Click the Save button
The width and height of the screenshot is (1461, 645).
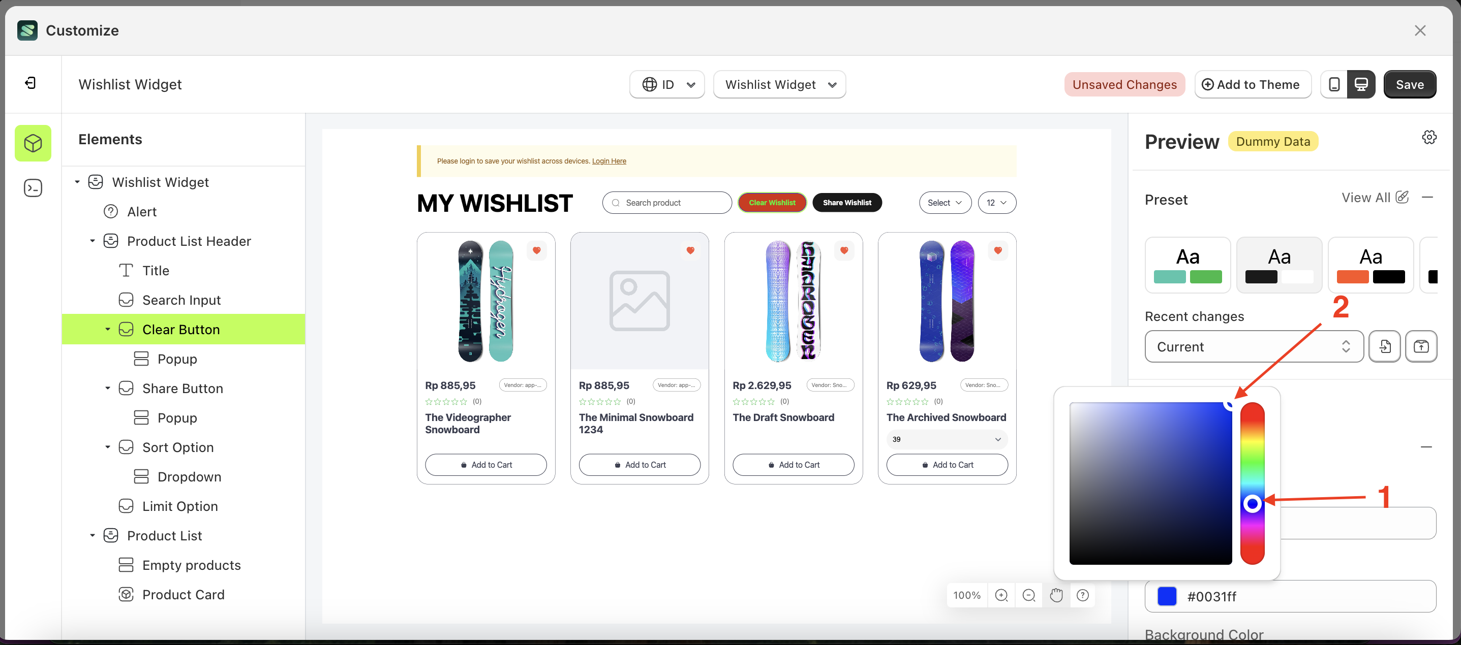pyautogui.click(x=1409, y=84)
